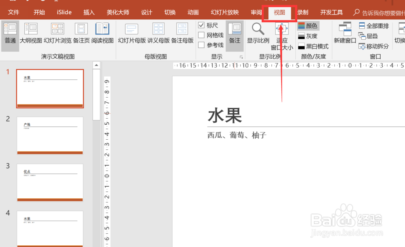The height and width of the screenshot is (247, 405).
Task: Select Grayscale (灰度) mode
Action: (x=308, y=36)
